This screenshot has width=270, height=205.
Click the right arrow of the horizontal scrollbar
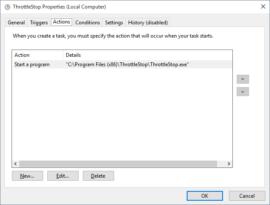(229, 164)
